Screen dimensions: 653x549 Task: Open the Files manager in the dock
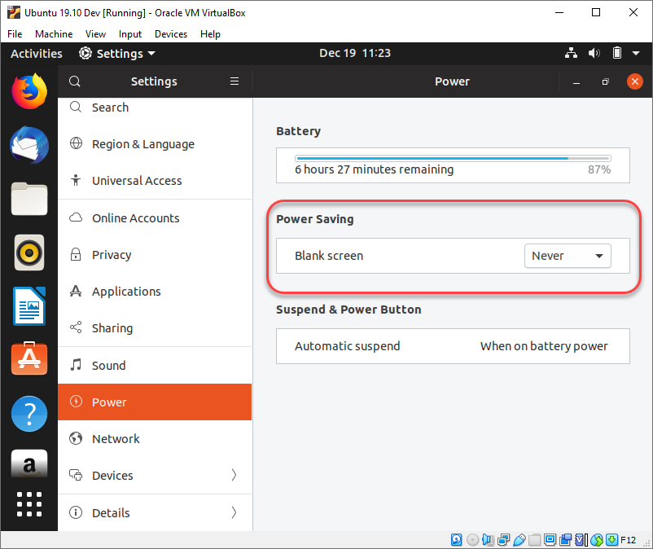click(29, 199)
